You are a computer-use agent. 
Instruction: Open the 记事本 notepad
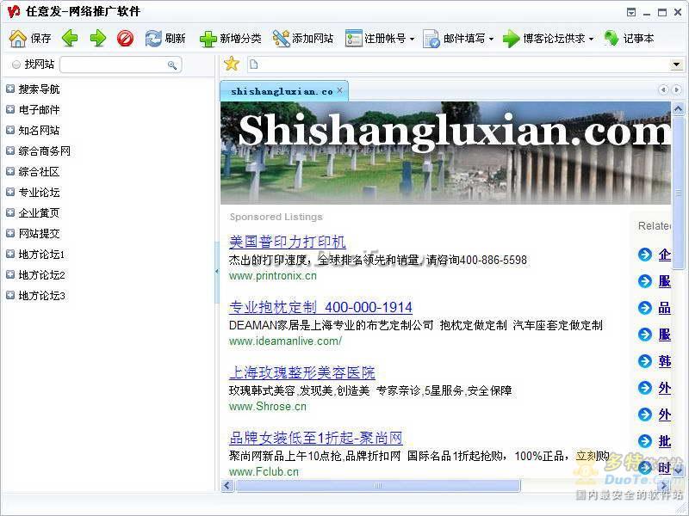(x=630, y=39)
